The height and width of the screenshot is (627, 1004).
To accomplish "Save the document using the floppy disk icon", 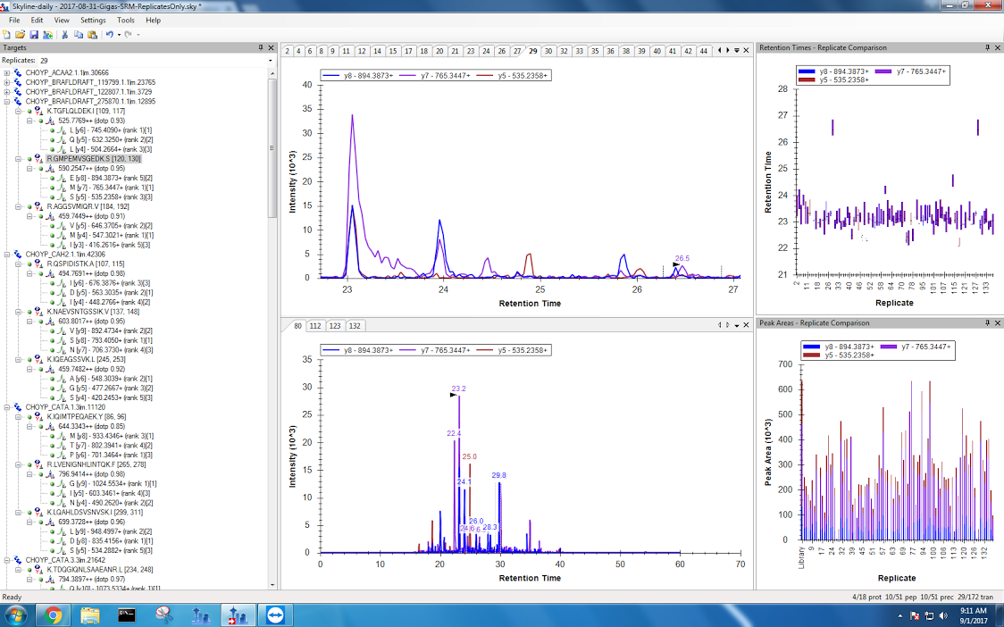I will pos(32,34).
